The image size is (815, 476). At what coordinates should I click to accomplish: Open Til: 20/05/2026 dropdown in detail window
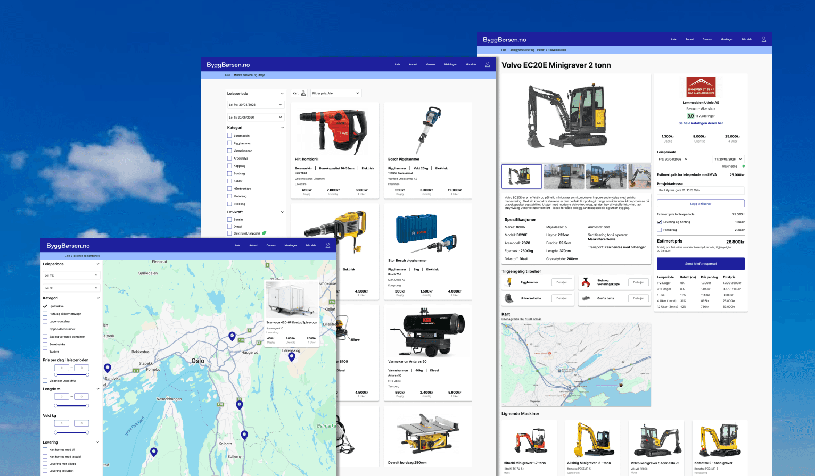tap(728, 159)
